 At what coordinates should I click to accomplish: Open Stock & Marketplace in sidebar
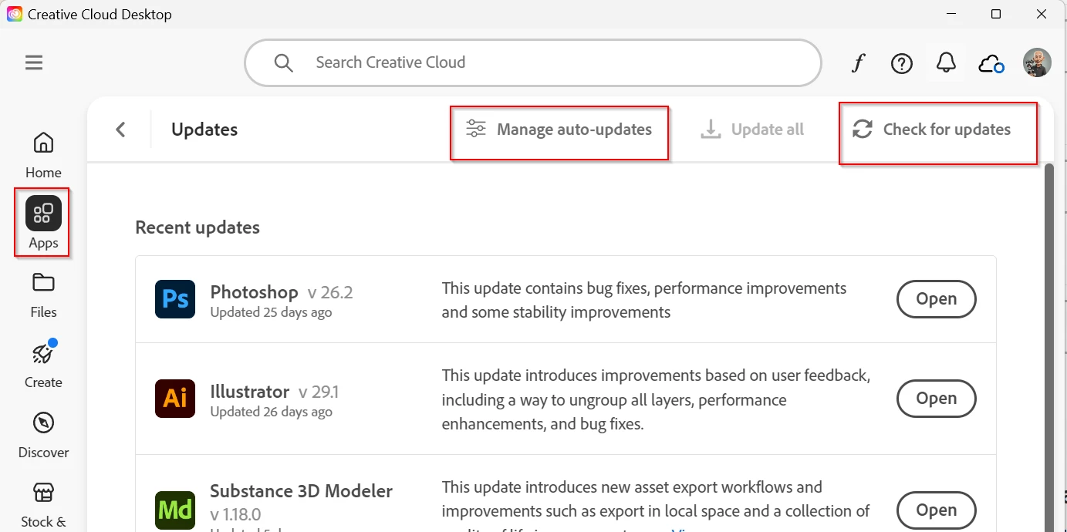(43, 505)
